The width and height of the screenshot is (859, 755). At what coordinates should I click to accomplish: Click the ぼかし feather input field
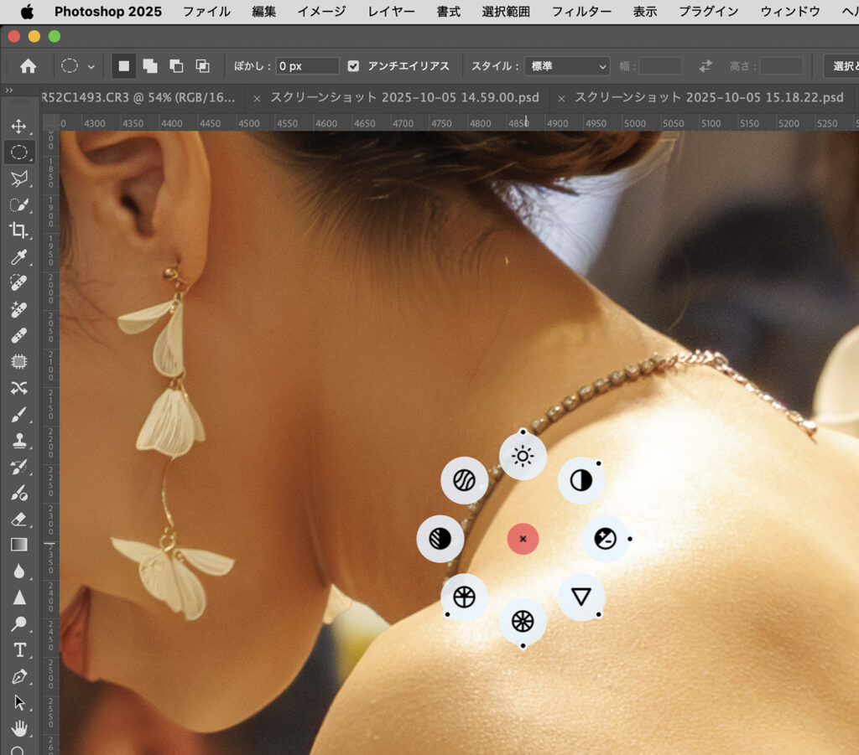point(307,66)
